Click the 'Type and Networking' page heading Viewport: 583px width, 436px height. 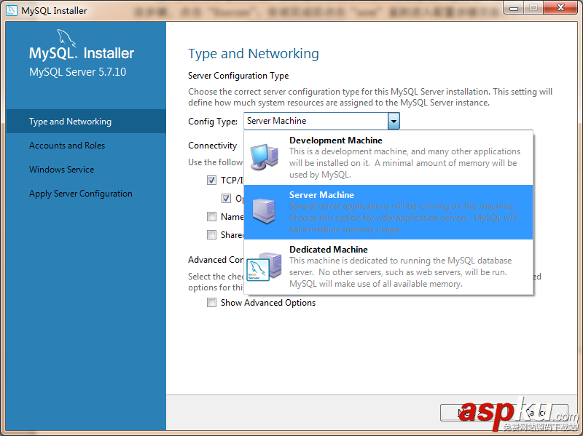point(253,54)
